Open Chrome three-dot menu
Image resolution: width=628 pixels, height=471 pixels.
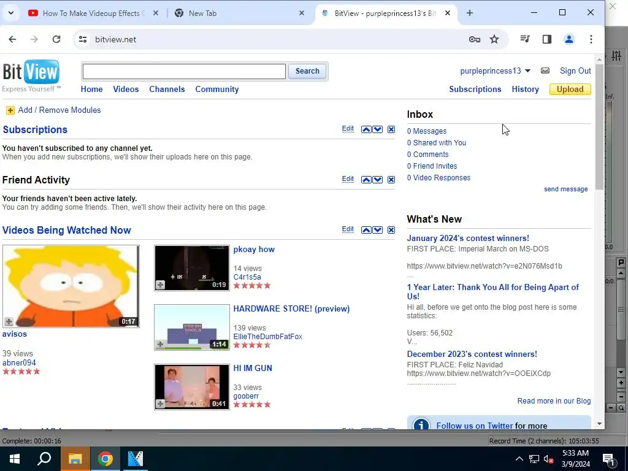(591, 39)
